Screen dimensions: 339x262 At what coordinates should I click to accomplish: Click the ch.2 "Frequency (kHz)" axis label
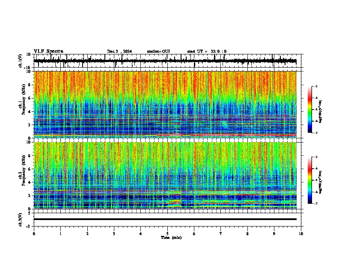pos(24,170)
